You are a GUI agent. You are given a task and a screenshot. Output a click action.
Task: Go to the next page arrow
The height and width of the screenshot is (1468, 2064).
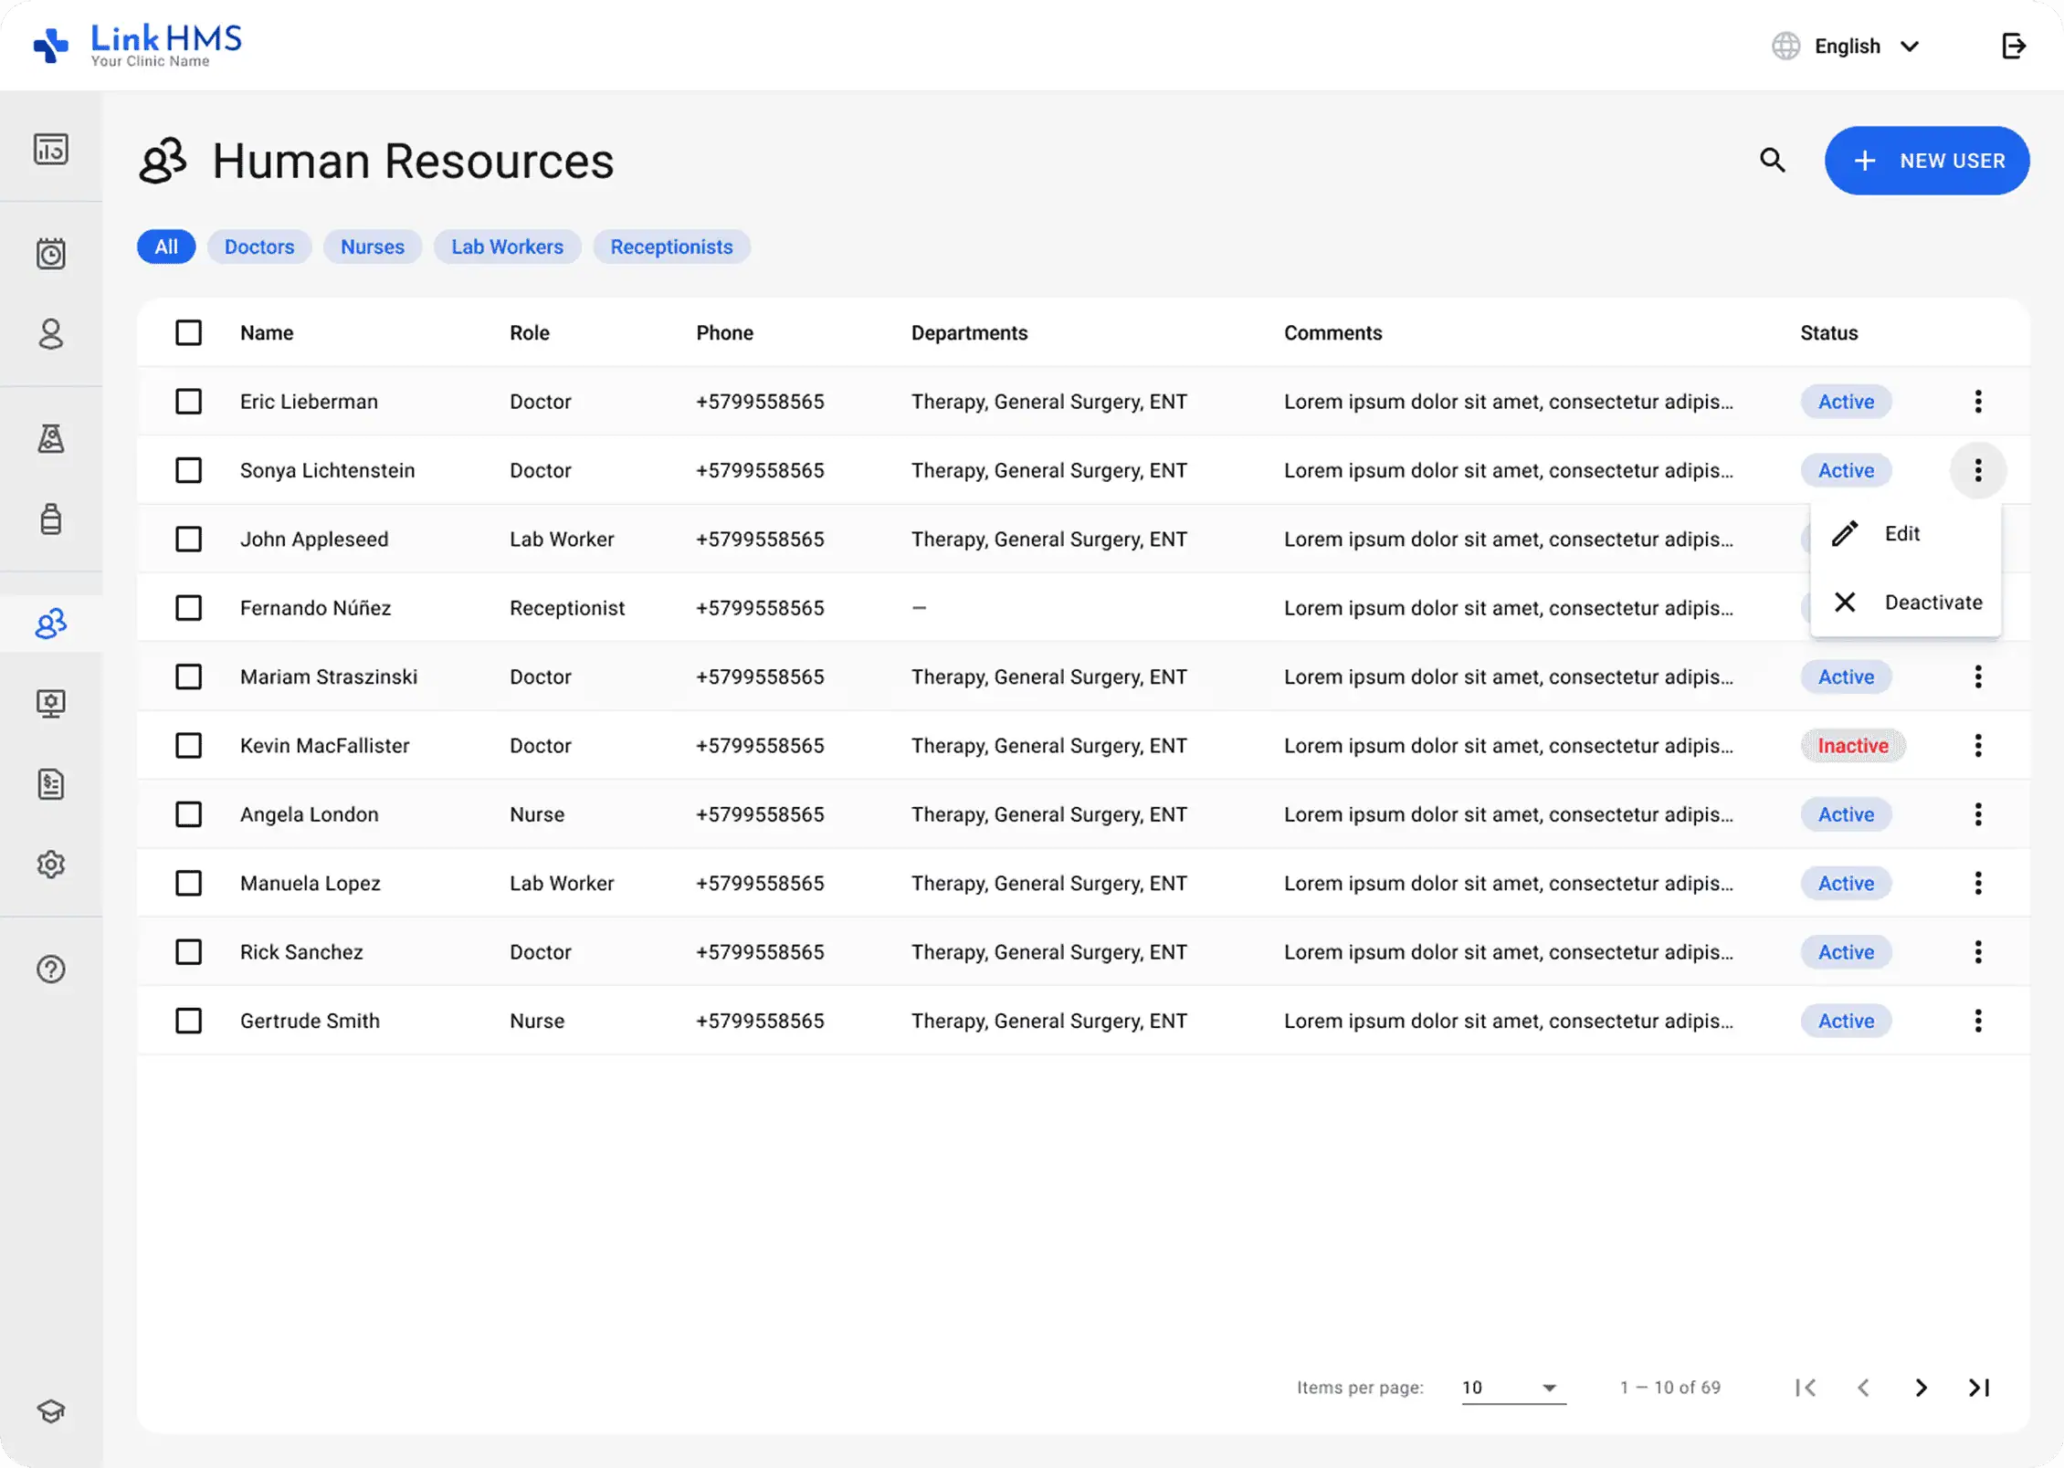point(1921,1388)
